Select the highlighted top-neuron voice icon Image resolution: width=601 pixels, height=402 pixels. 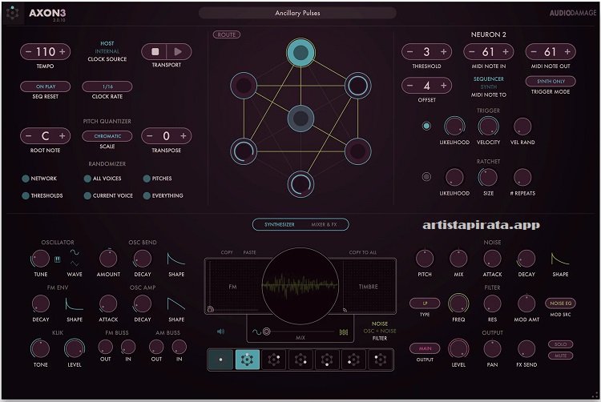248,360
